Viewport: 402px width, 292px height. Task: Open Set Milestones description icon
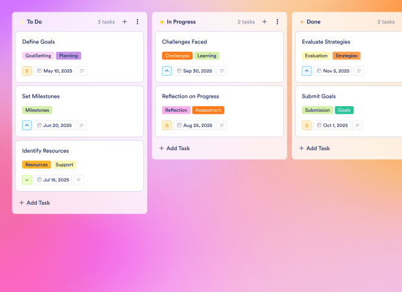pos(82,126)
